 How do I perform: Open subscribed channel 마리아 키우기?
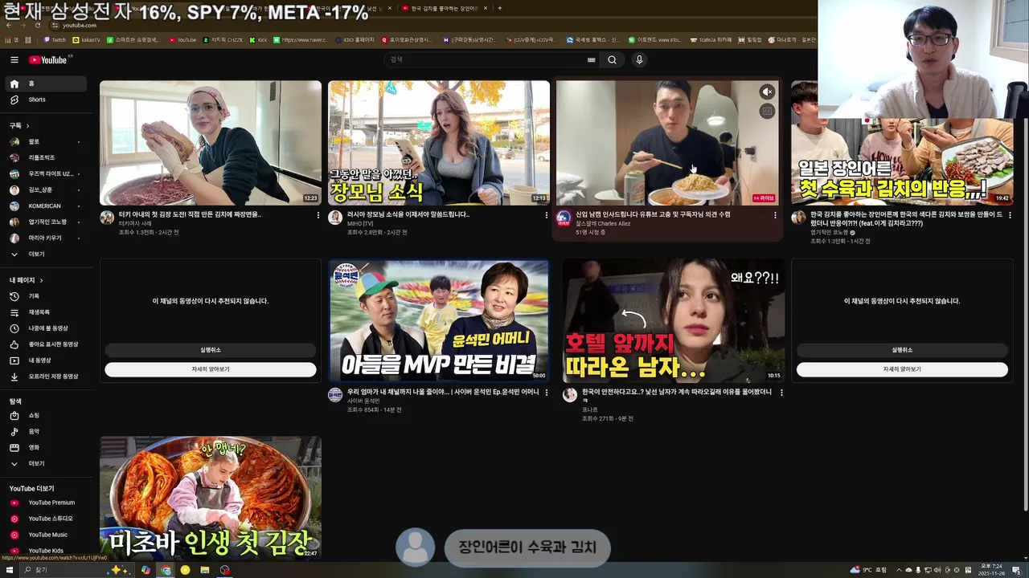point(47,238)
